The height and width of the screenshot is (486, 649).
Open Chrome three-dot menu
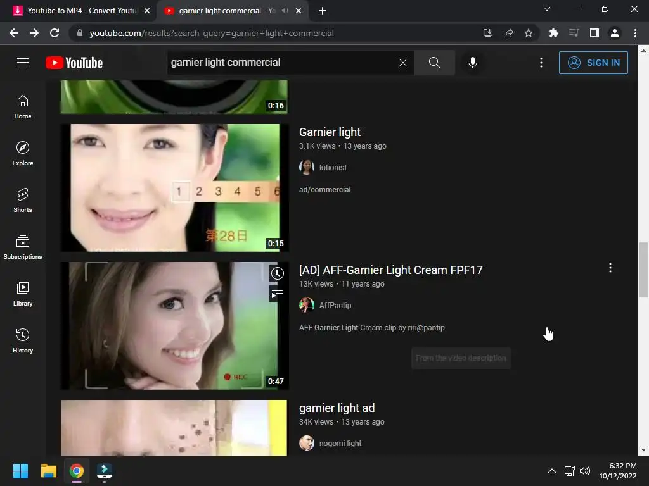pos(635,33)
